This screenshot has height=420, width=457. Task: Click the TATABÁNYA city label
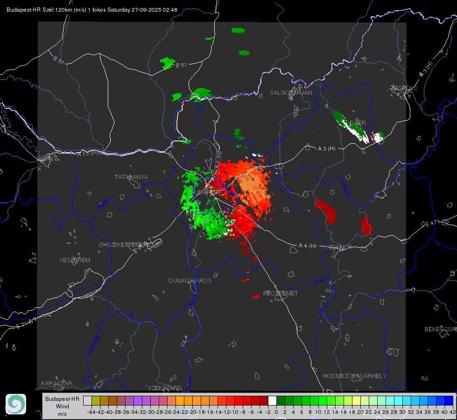point(131,177)
